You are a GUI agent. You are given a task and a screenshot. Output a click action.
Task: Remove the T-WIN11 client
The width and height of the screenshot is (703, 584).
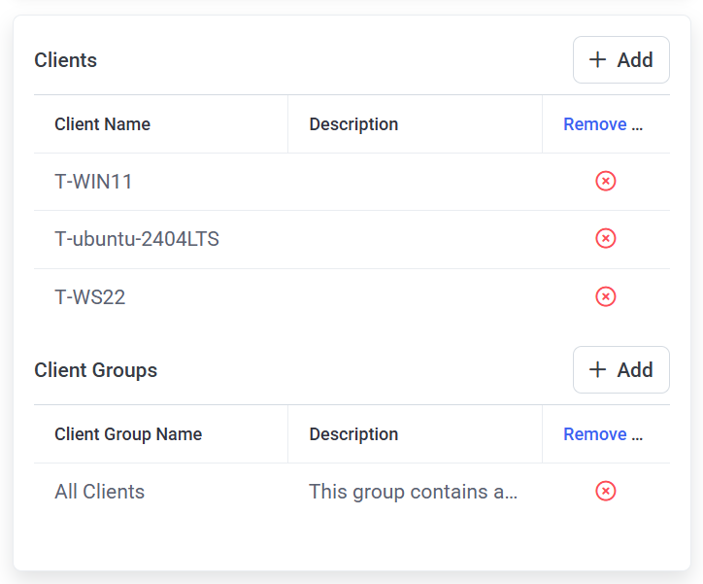tap(606, 182)
